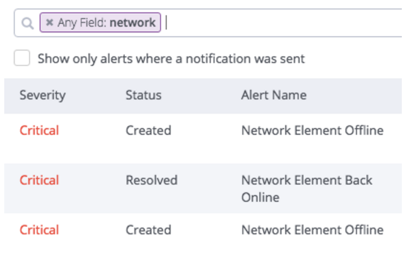The width and height of the screenshot is (405, 261).
Task: Select the Any Field: network filter chip
Action: pyautogui.click(x=100, y=22)
